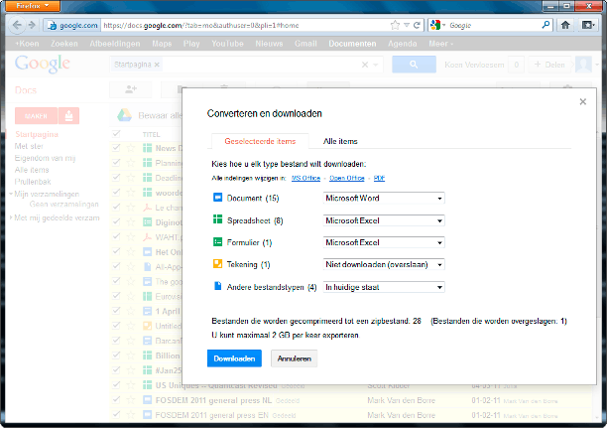Toggle the select-all checkbox above TITEL

click(116, 134)
